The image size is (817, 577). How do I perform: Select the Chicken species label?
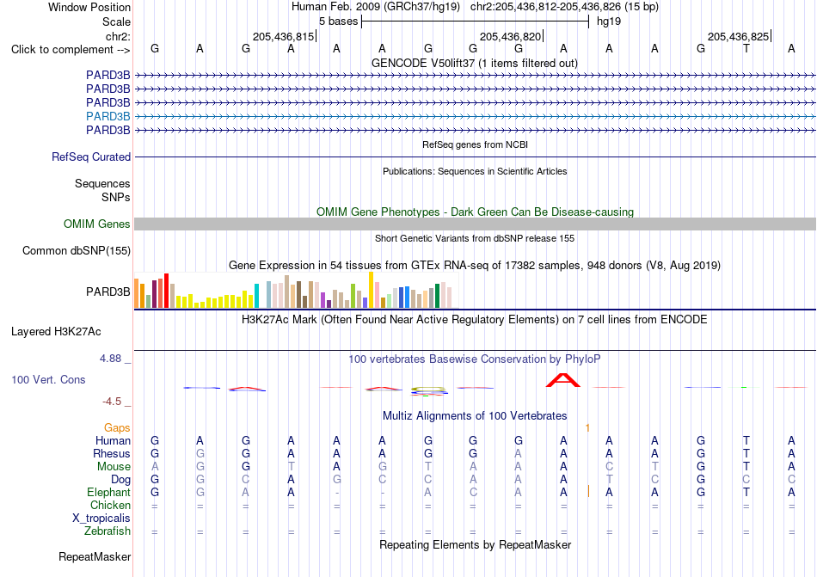coord(110,505)
